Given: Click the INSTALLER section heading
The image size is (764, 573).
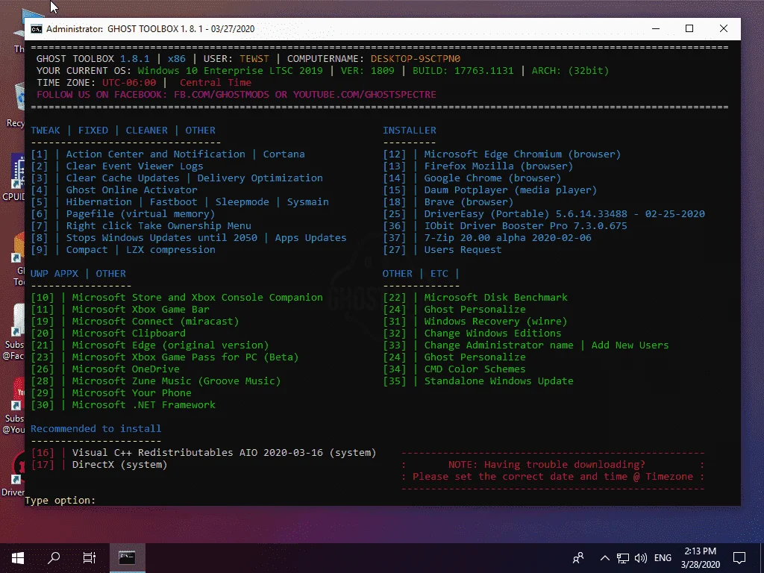Looking at the screenshot, I should pos(410,130).
